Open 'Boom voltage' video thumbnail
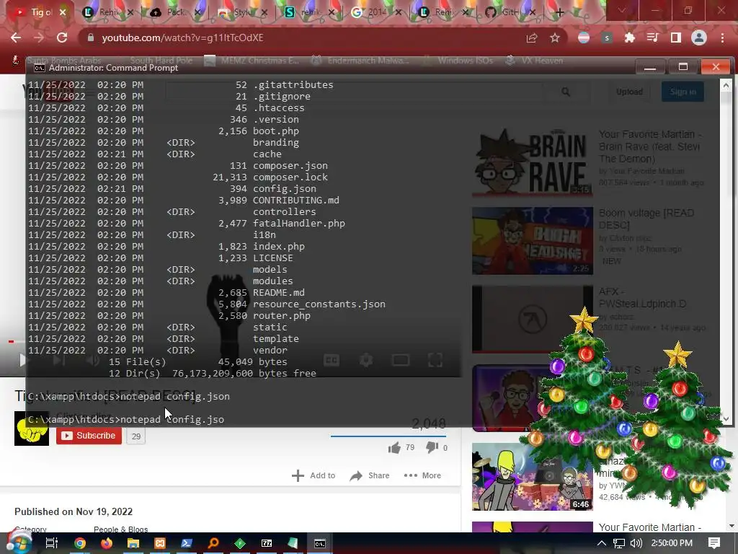This screenshot has width=738, height=554. click(533, 241)
